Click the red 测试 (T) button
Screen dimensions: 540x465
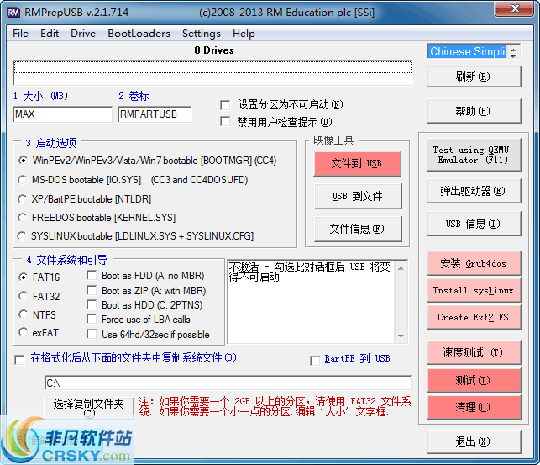click(x=474, y=380)
